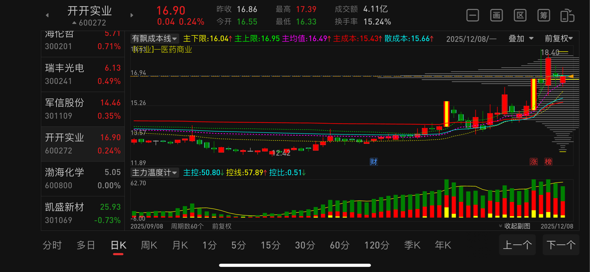Open the 前复权 adjustment dropdown
This screenshot has height=272, width=590.
pos(558,38)
